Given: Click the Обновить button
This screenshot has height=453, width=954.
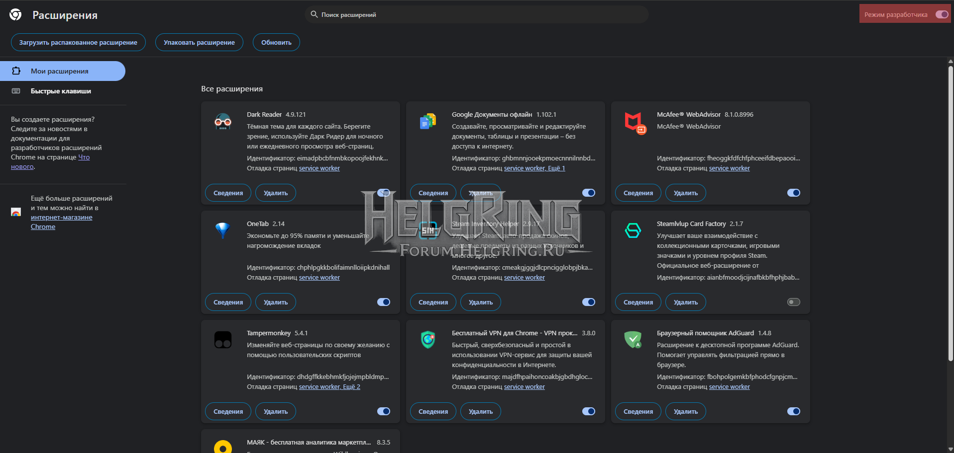Looking at the screenshot, I should (x=276, y=42).
